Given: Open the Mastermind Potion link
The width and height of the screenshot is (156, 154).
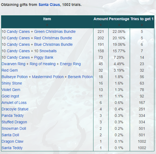Looking at the screenshot, I should (48, 77).
